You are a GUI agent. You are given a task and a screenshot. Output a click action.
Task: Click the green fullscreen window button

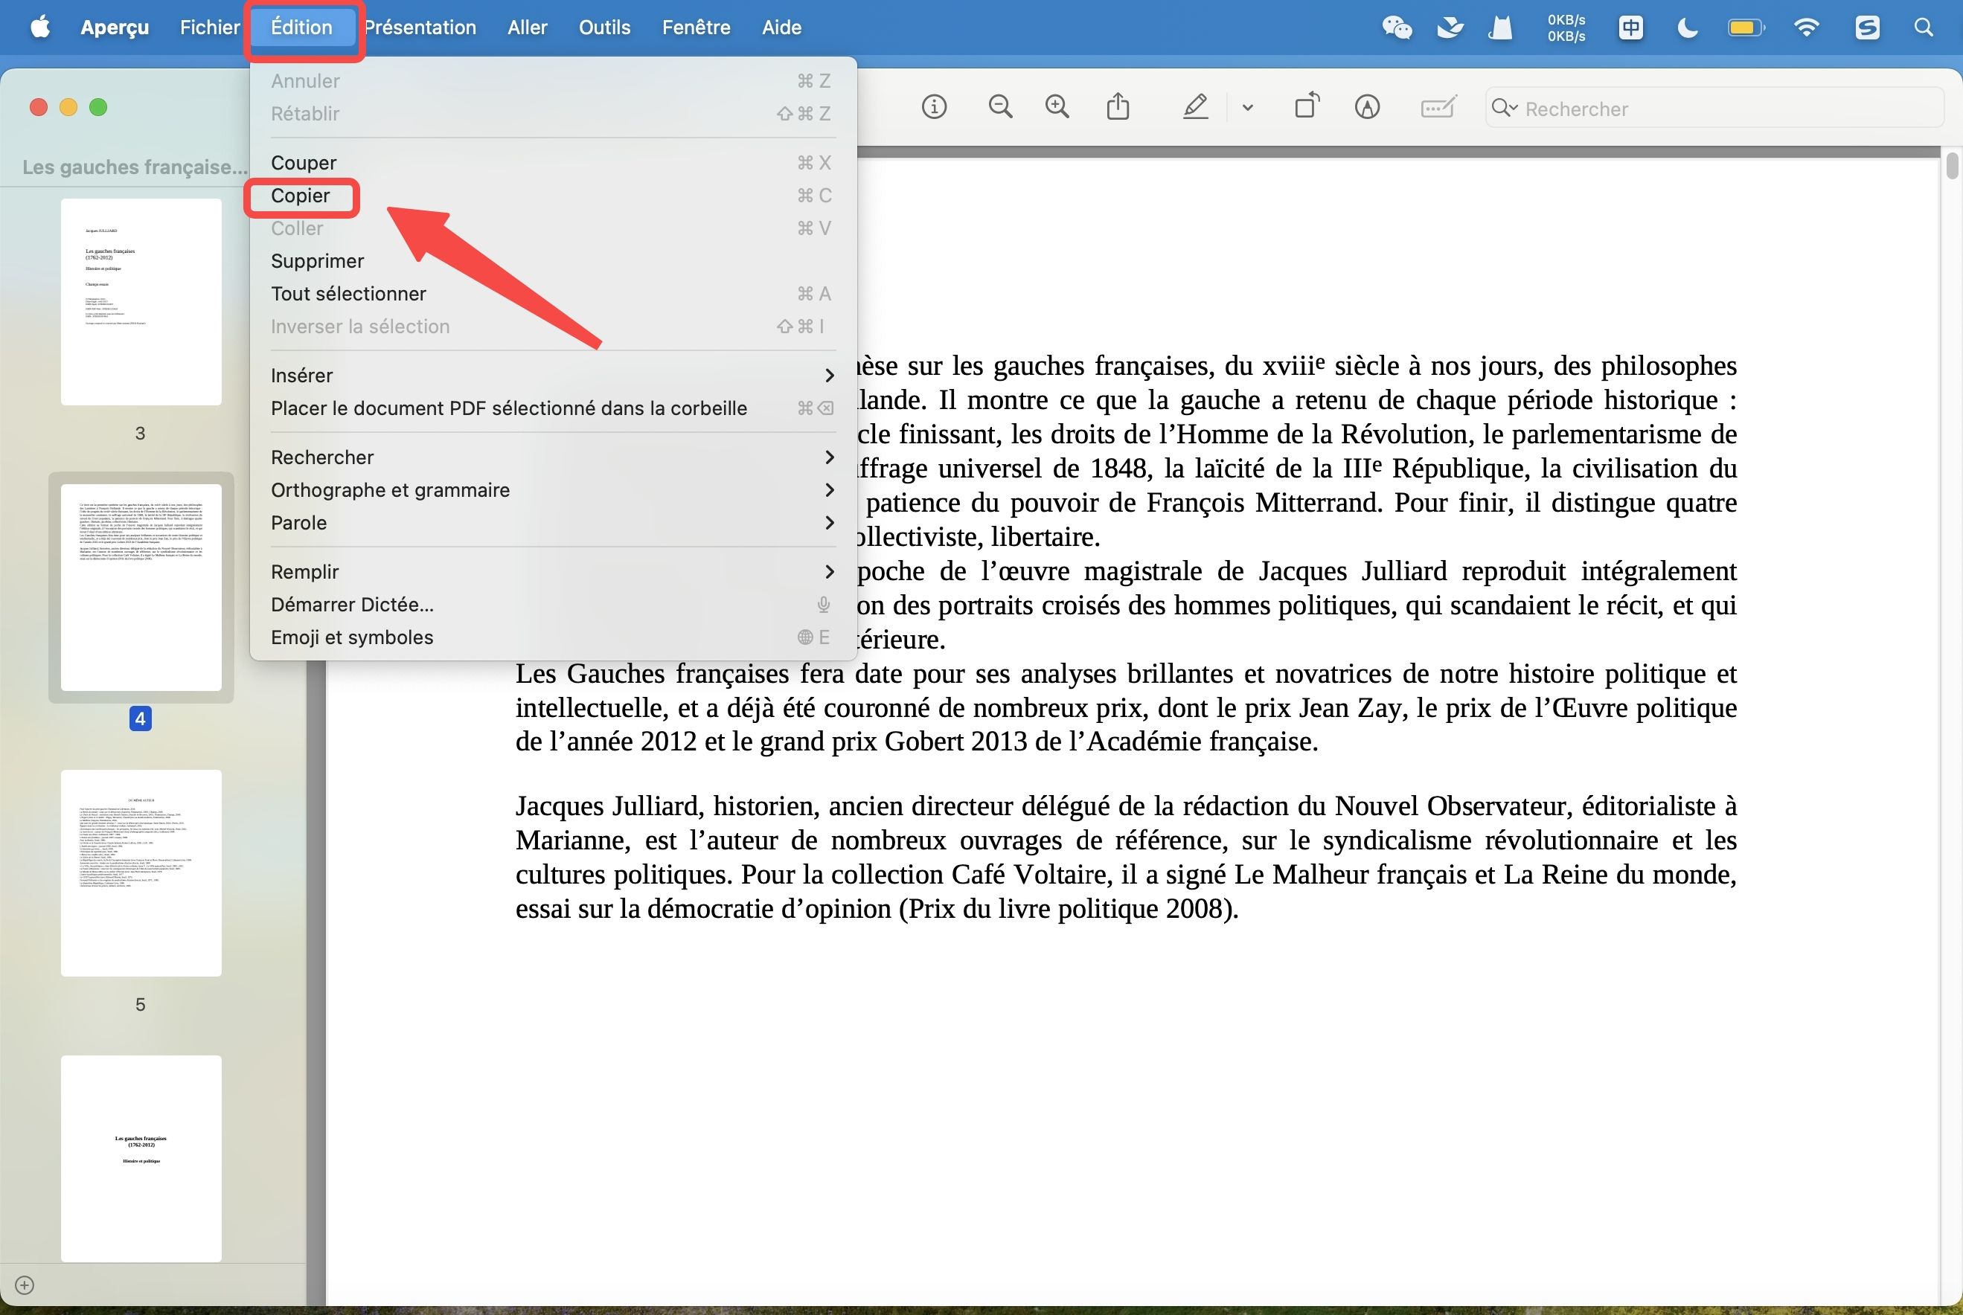pyautogui.click(x=98, y=107)
